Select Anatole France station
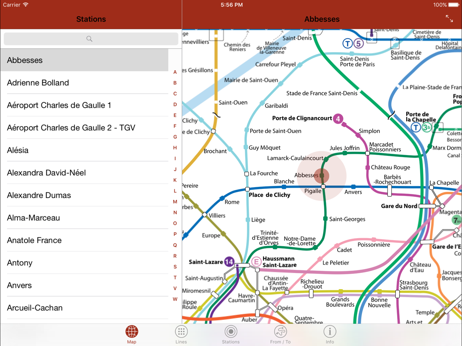 pyautogui.click(x=85, y=240)
